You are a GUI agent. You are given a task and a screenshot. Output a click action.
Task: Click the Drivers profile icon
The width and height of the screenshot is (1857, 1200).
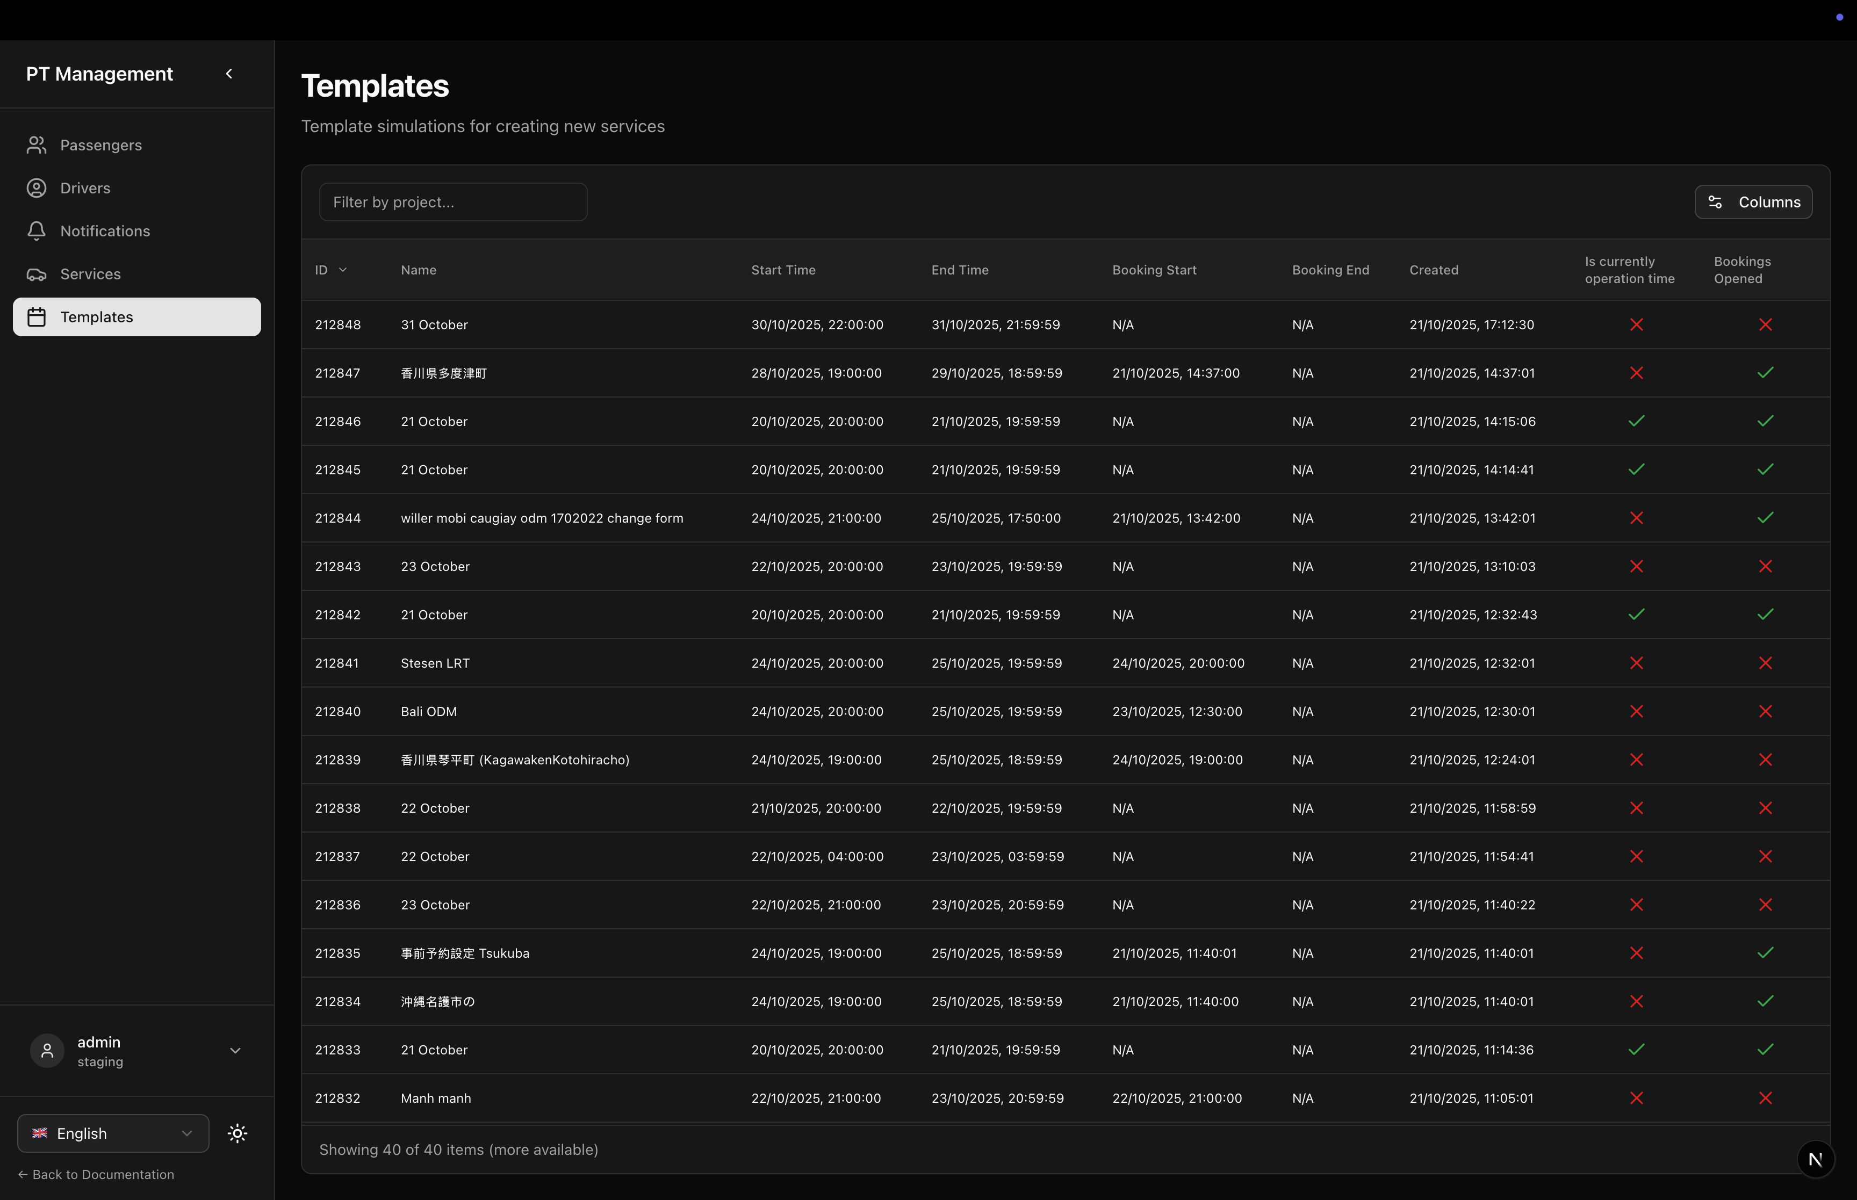(x=37, y=188)
